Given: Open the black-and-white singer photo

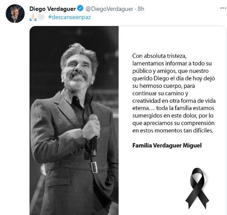Looking at the screenshot, I should [x=74, y=120].
